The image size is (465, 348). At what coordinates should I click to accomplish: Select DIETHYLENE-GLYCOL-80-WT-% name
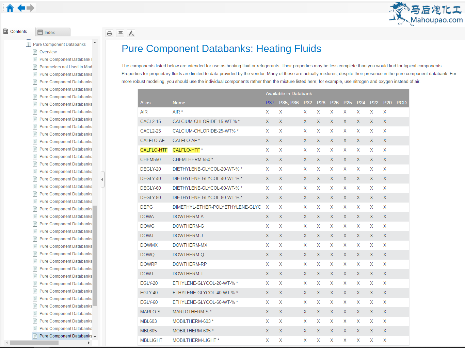coord(207,197)
